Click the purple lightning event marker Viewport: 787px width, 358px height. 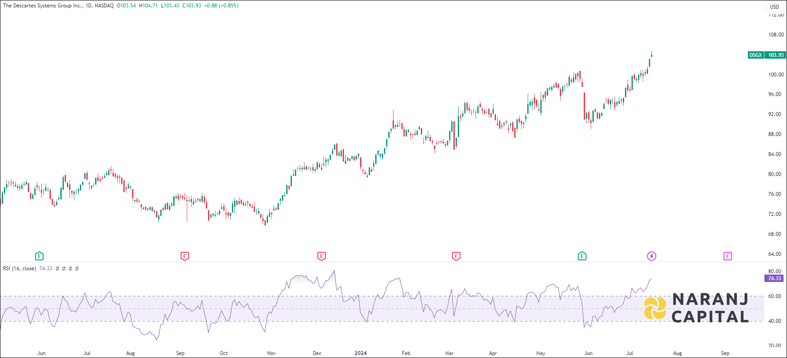tap(651, 256)
